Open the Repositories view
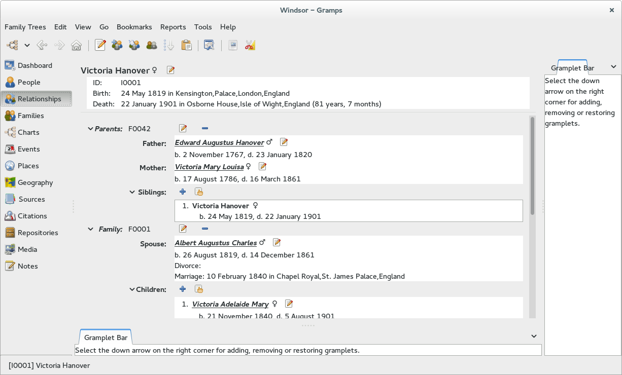Image resolution: width=622 pixels, height=375 pixels. pyautogui.click(x=37, y=233)
